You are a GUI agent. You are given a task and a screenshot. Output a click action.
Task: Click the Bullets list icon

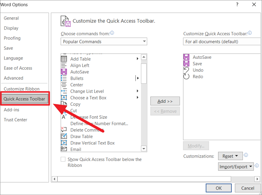[64, 78]
